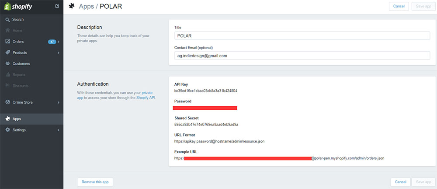437x189 pixels.
Task: Click the Search magnifier icon
Action: (7, 20)
